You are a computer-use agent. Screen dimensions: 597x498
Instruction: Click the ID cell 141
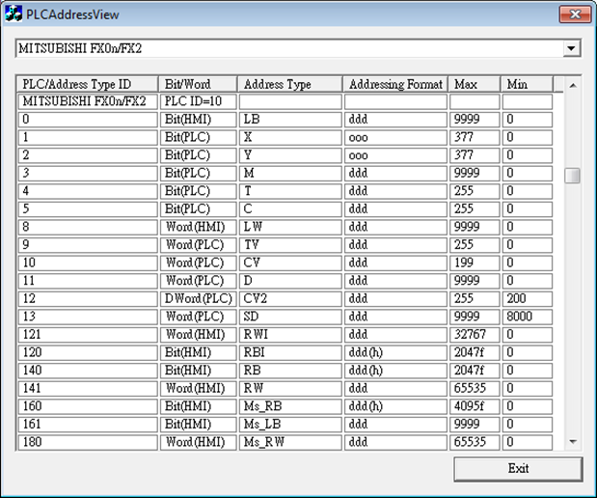click(x=88, y=388)
